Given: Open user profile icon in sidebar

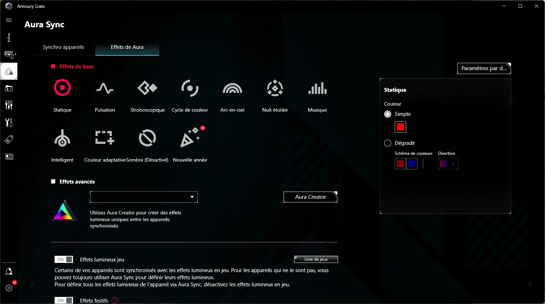Looking at the screenshot, I should point(9,271).
